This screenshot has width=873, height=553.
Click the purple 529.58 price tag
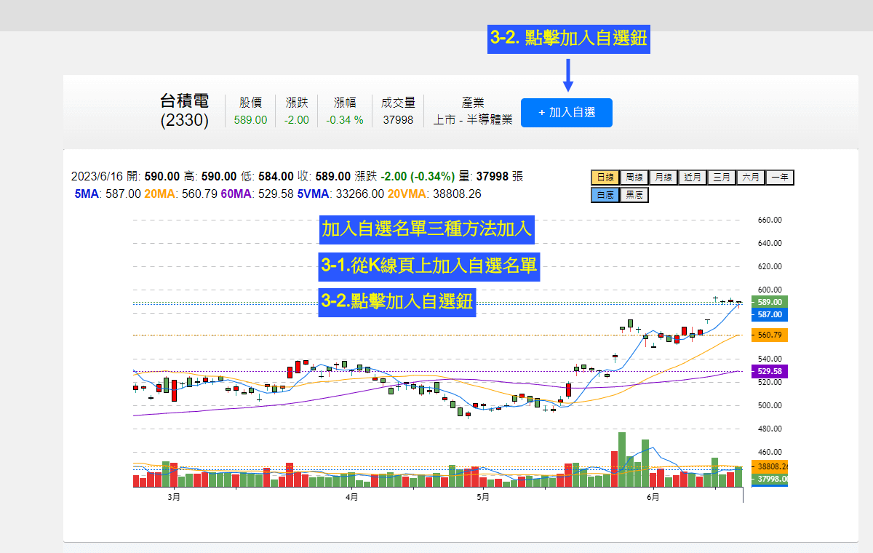(770, 371)
